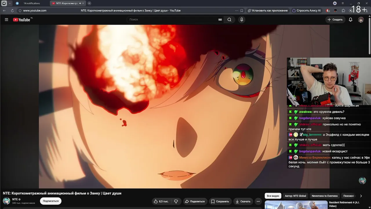Click the 'Создать' create button
The image size is (371, 209).
(x=335, y=20)
